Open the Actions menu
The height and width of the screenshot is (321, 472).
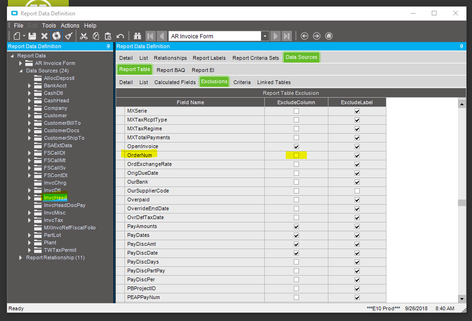70,26
